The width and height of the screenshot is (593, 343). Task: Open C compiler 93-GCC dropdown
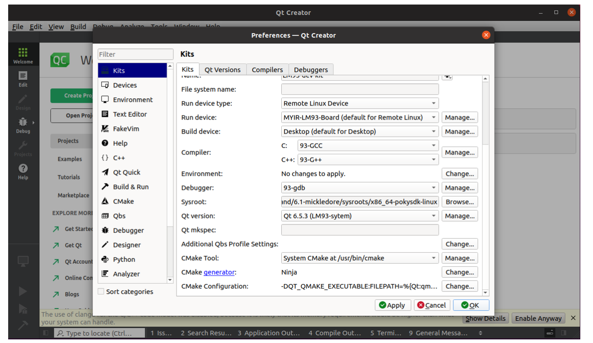tap(368, 145)
